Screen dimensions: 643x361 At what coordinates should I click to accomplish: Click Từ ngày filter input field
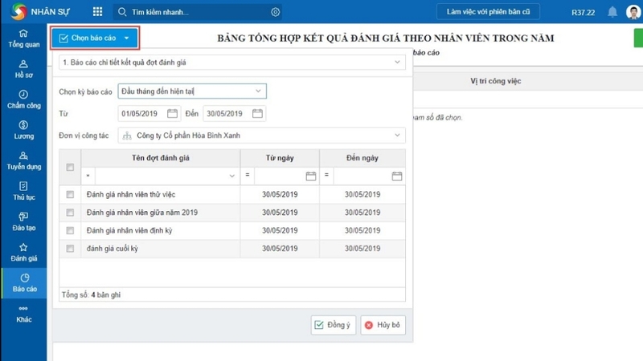click(x=280, y=176)
